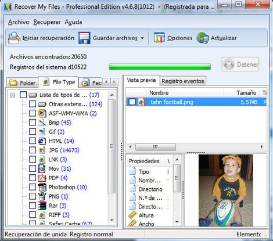The height and width of the screenshot is (241, 273).
Task: Check the Mov (31) checkbox
Action: click(x=33, y=168)
